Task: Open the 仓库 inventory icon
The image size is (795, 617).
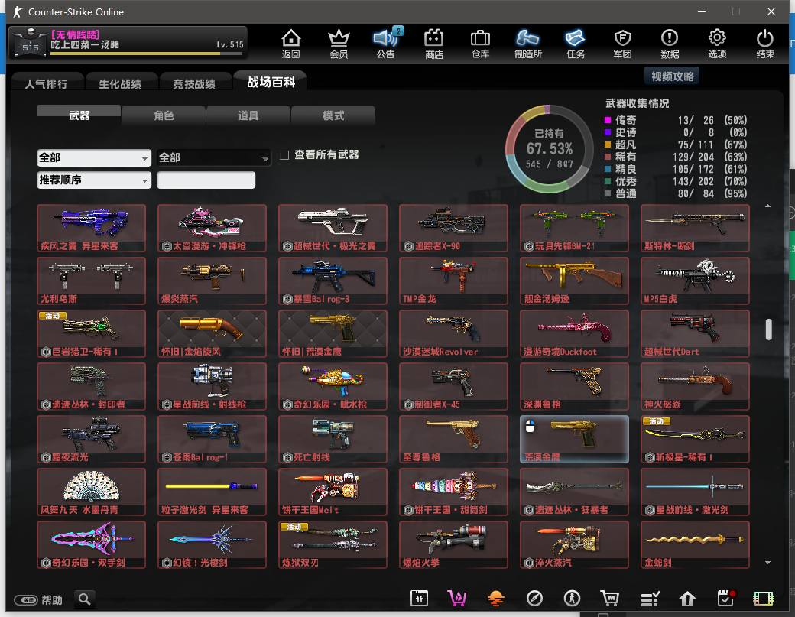Action: click(x=480, y=44)
